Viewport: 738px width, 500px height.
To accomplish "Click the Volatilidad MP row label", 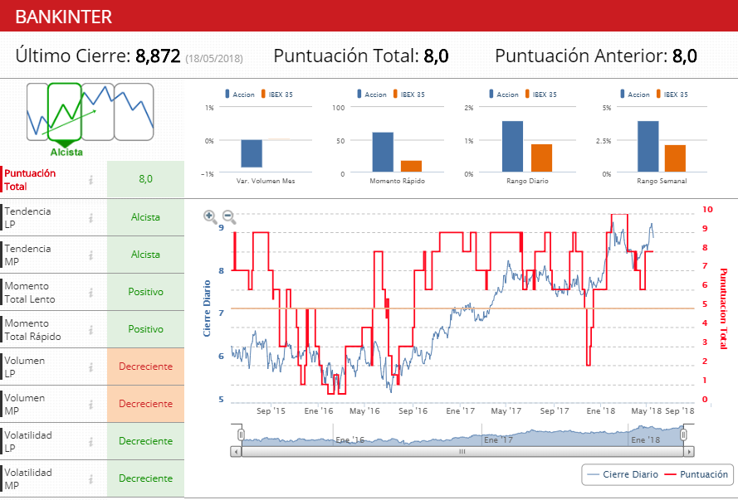I will pos(27,478).
